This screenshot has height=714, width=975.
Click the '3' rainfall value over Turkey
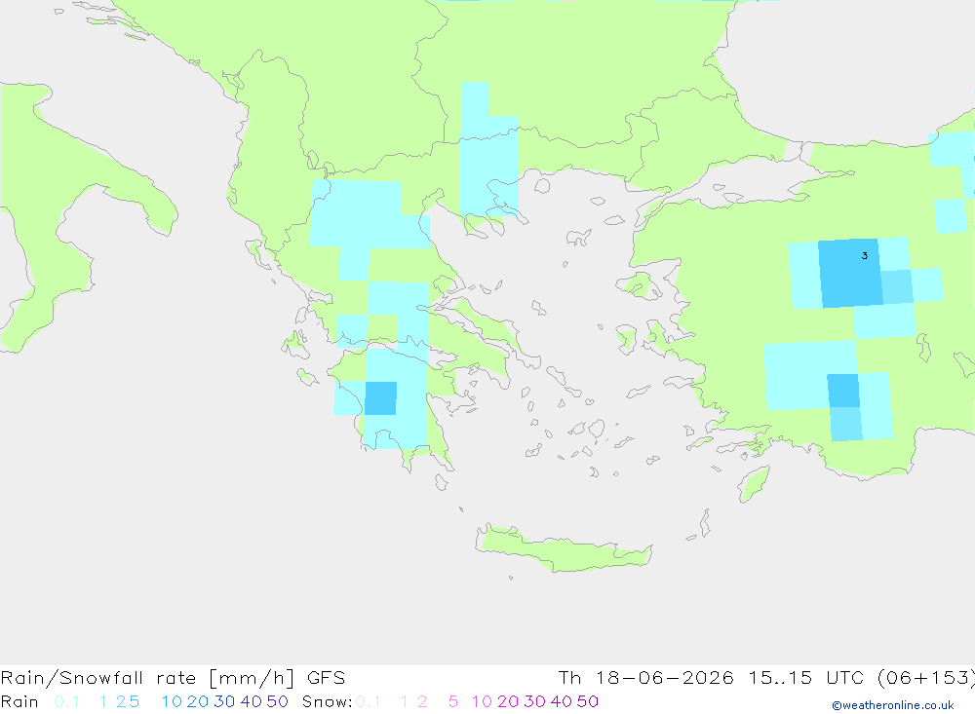click(x=864, y=255)
